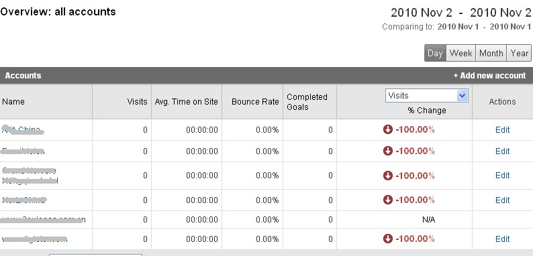Switch to the Week view tab
This screenshot has width=533, height=256.
[x=461, y=54]
